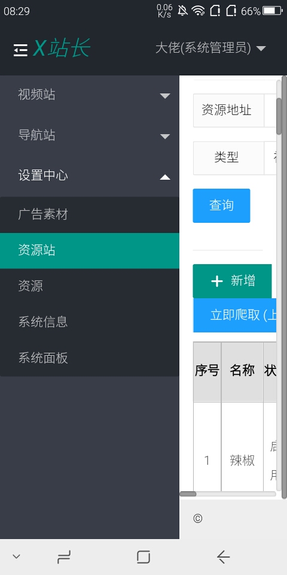Open the 系统信息 page
287x575 pixels.
coord(90,322)
